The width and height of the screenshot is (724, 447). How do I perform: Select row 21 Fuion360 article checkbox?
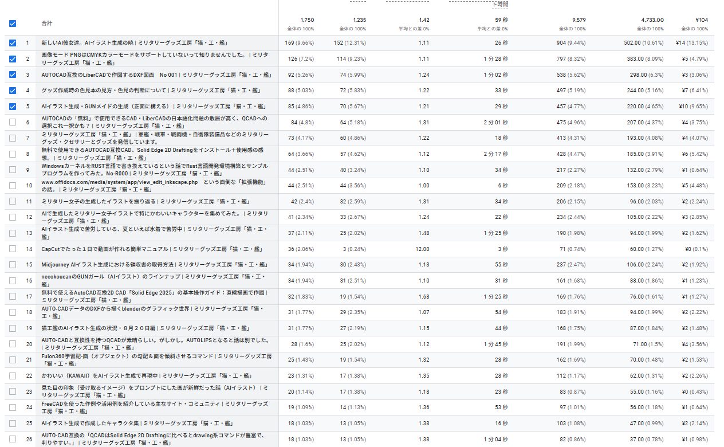click(x=13, y=360)
